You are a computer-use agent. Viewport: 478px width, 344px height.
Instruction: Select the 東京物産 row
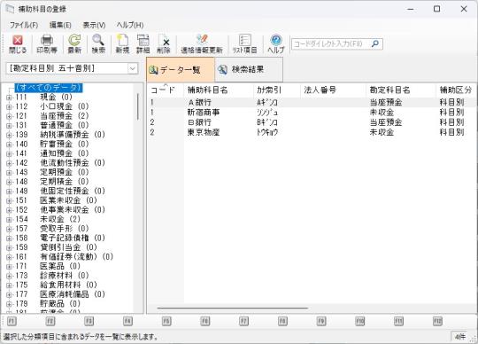click(312, 132)
